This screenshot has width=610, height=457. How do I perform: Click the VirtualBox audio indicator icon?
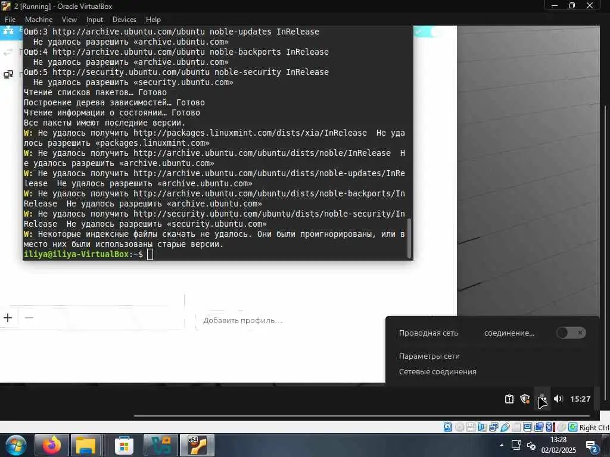(x=483, y=427)
